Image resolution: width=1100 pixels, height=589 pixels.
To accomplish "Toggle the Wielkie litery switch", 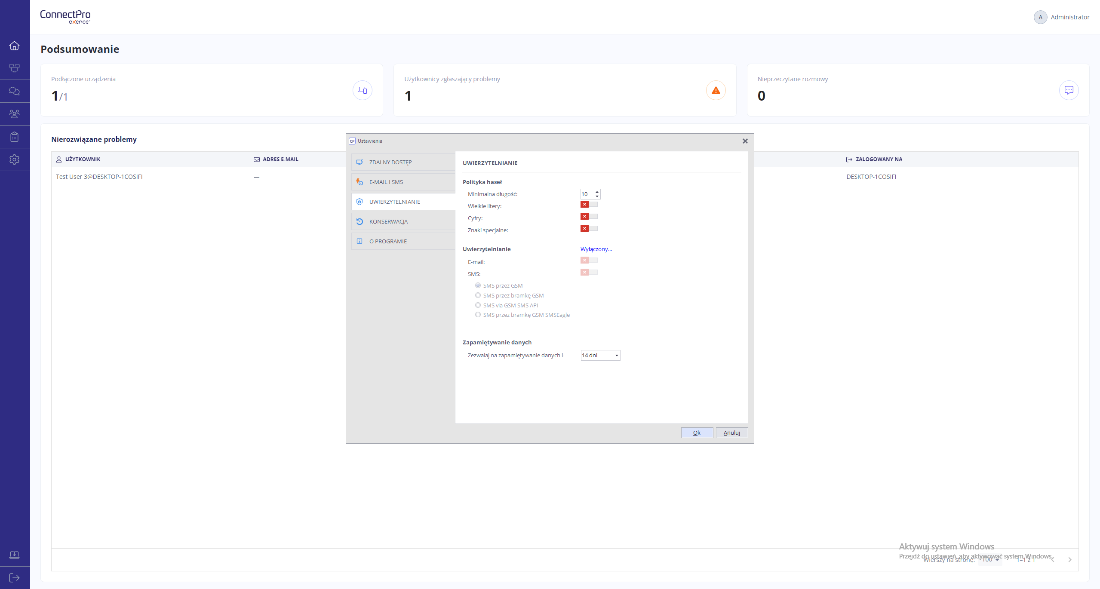I will [589, 205].
